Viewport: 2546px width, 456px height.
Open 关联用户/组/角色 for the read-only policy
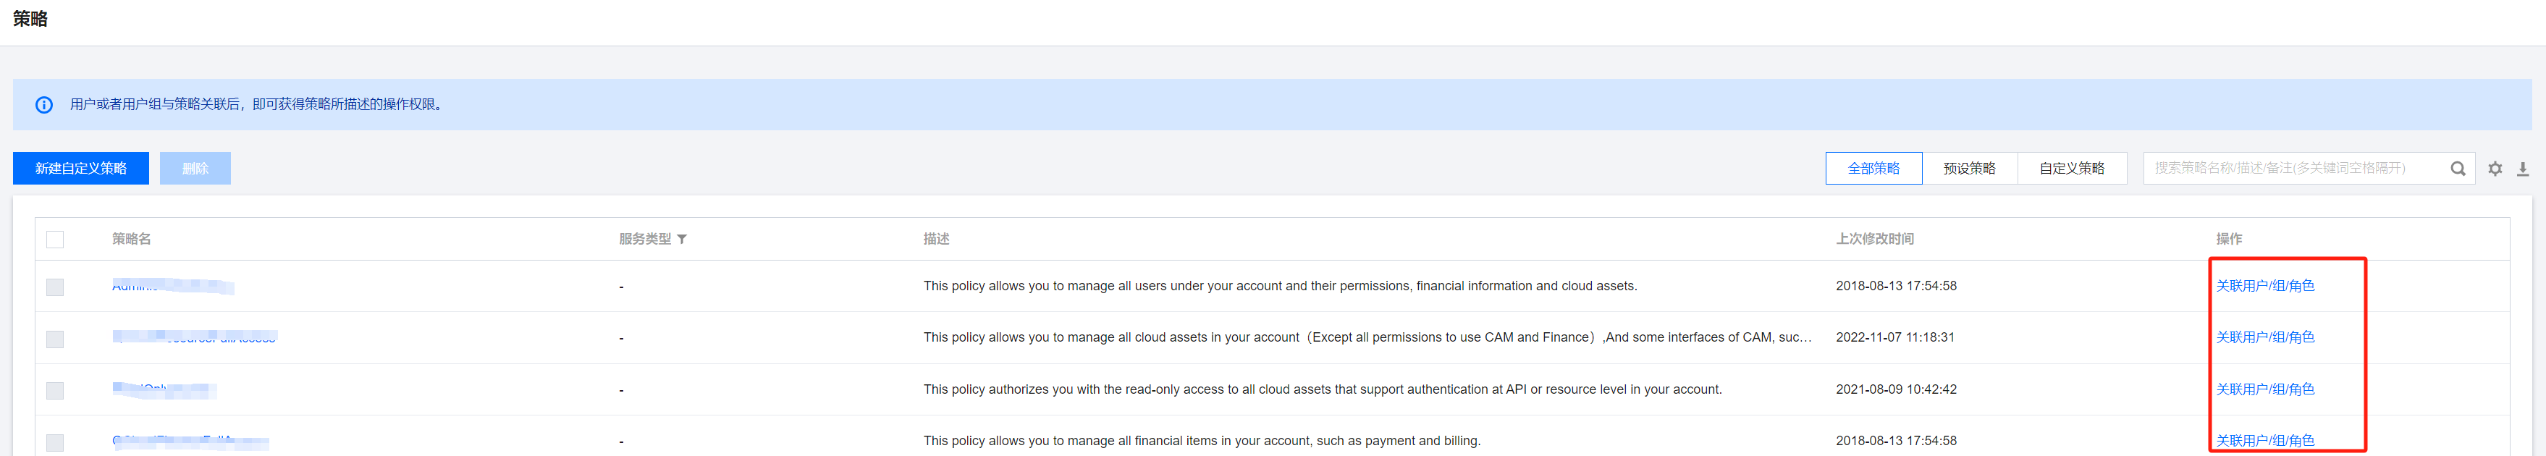[x=2264, y=389]
